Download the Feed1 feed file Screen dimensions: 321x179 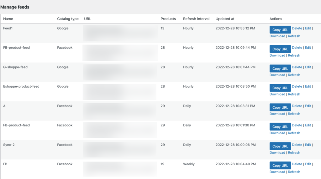tap(277, 36)
